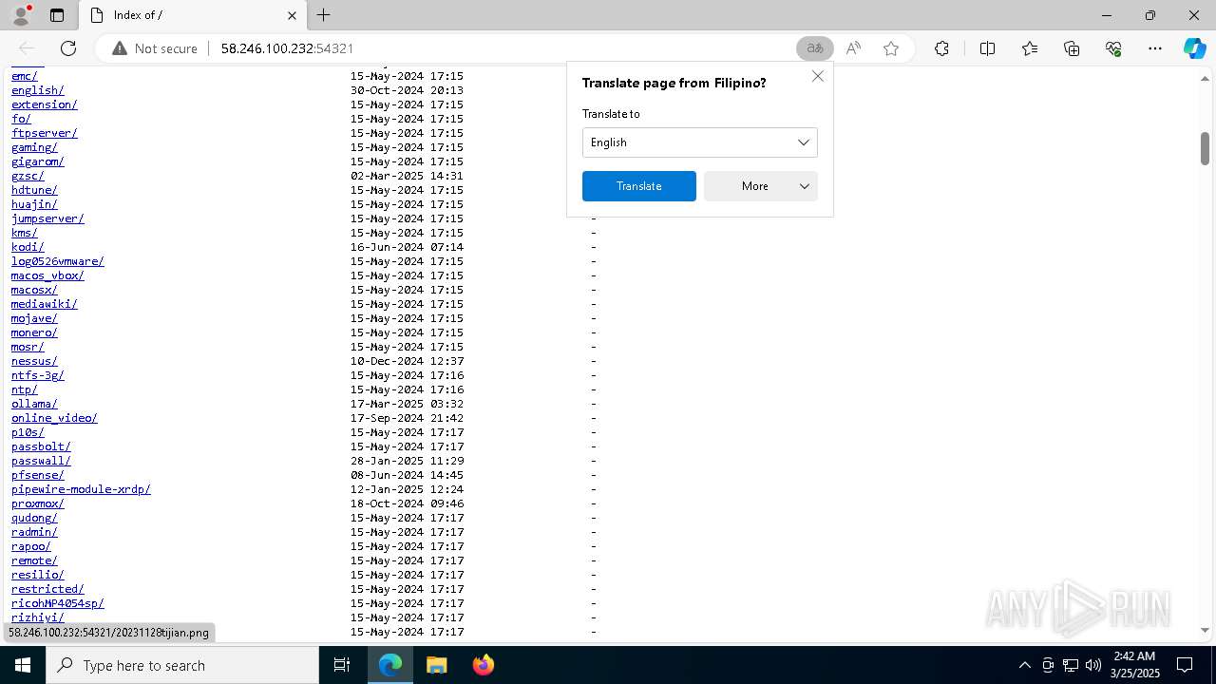This screenshot has height=684, width=1216.
Task: Close the 'Index of /' tab
Action: [x=292, y=15]
